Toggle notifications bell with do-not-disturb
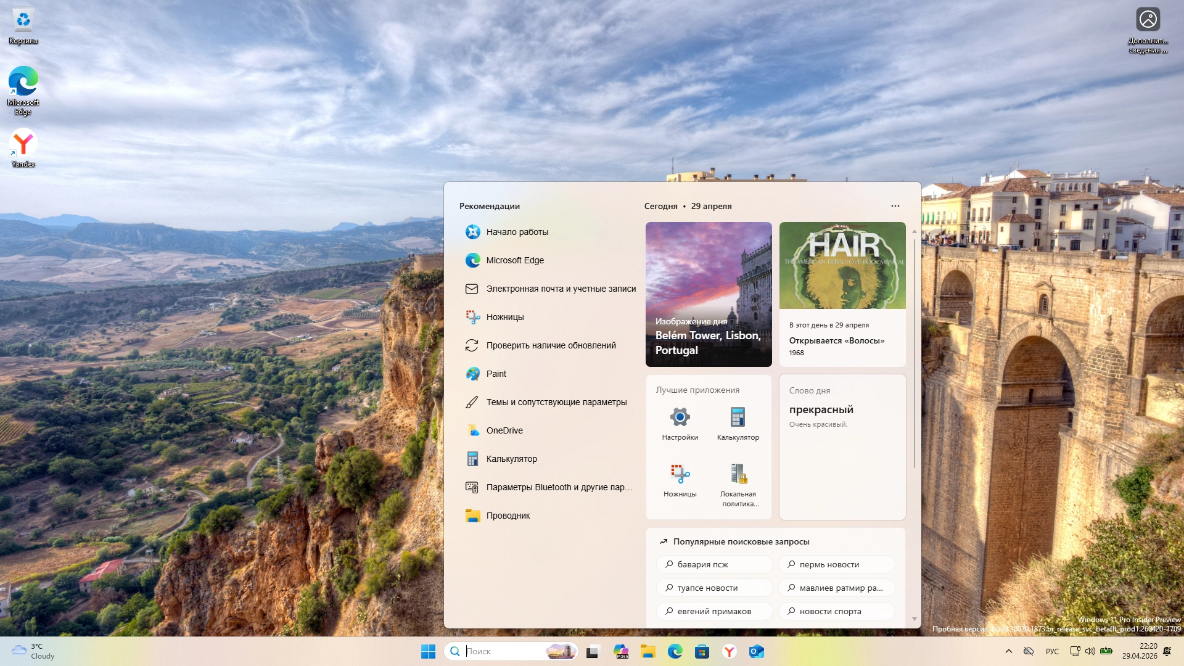1184x666 pixels. 1167,651
